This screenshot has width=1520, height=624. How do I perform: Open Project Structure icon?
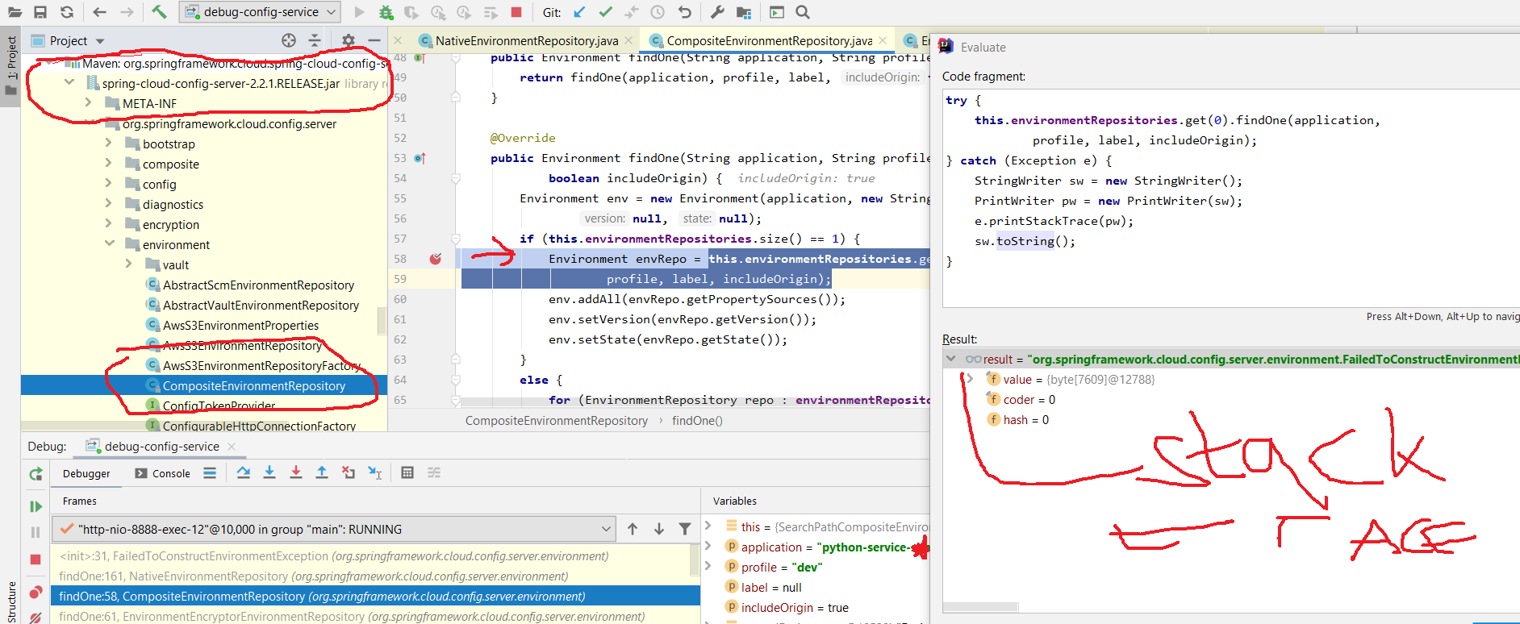pos(744,12)
